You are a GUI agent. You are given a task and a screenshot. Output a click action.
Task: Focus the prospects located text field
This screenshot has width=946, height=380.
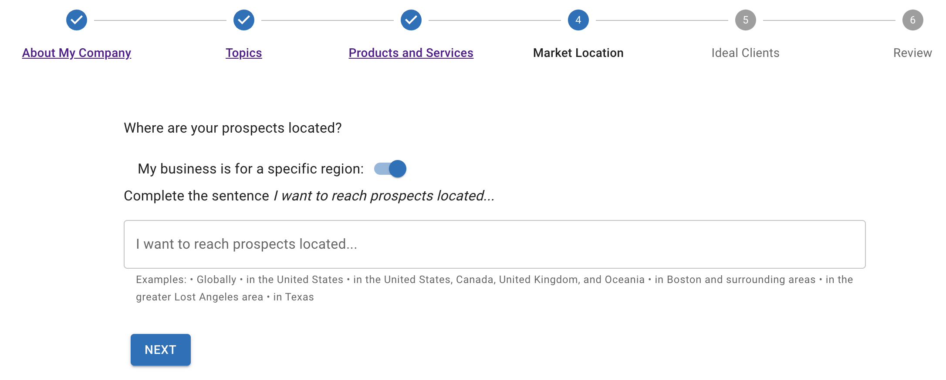(494, 244)
